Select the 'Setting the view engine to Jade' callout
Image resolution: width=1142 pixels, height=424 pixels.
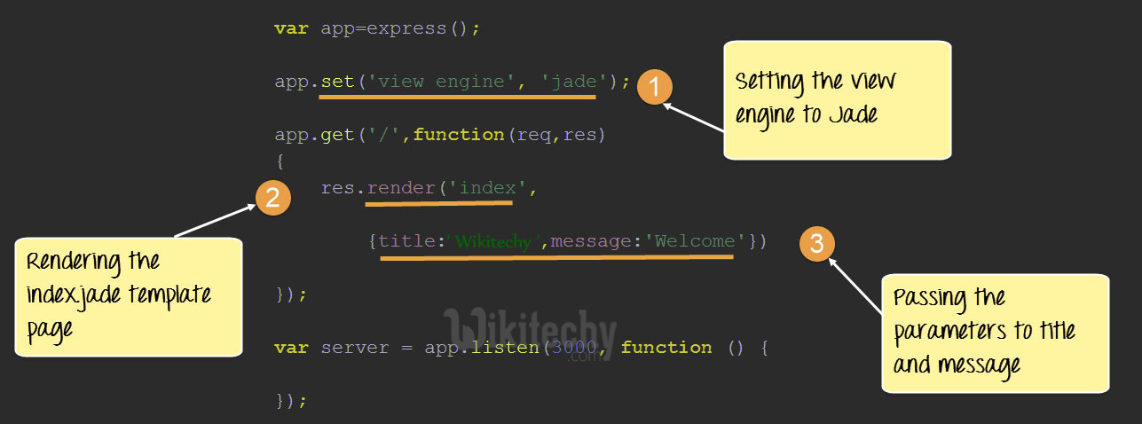(x=837, y=100)
